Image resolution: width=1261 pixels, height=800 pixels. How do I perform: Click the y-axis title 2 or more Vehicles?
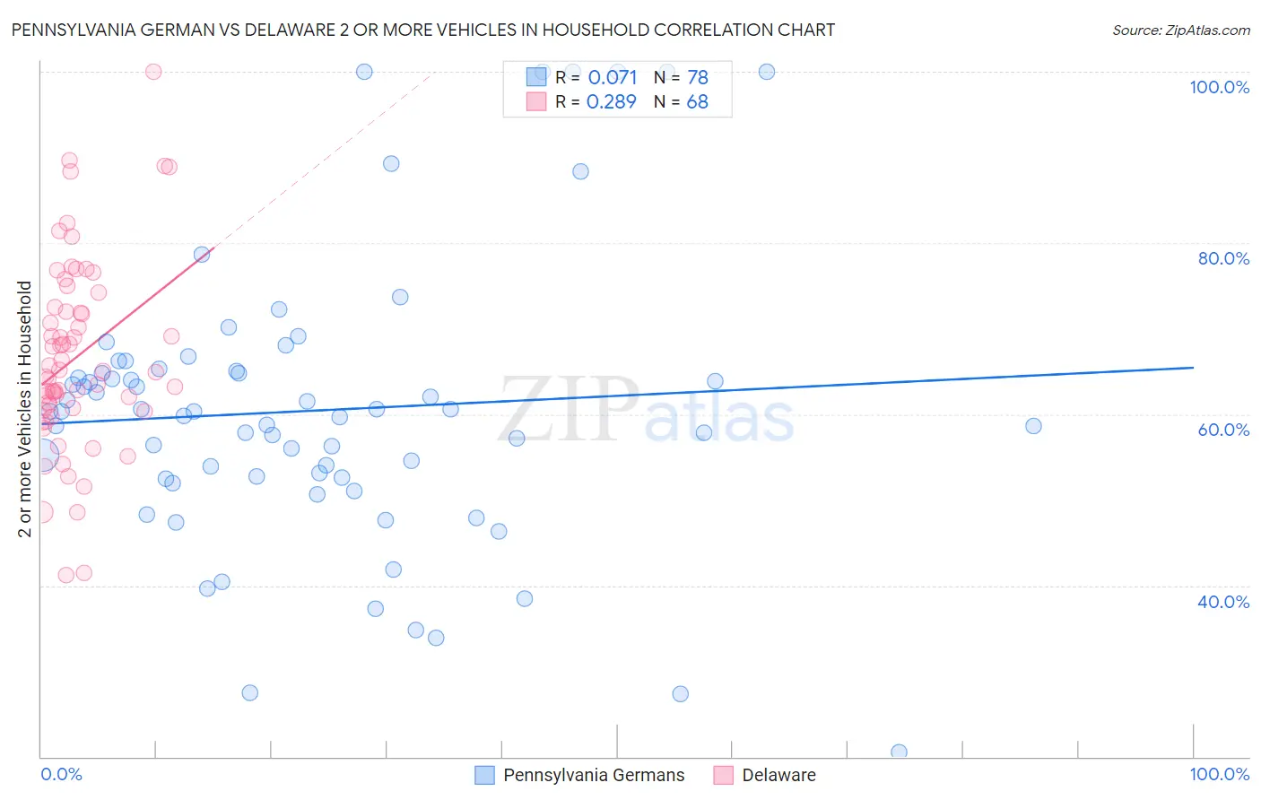(x=25, y=409)
